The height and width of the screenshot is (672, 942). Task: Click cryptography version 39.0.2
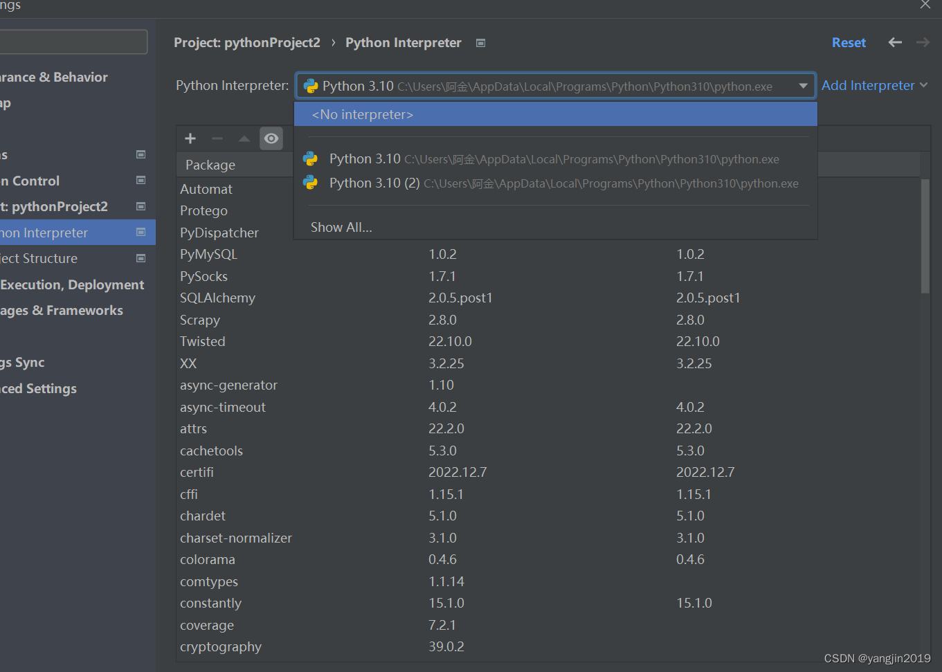[x=446, y=646]
